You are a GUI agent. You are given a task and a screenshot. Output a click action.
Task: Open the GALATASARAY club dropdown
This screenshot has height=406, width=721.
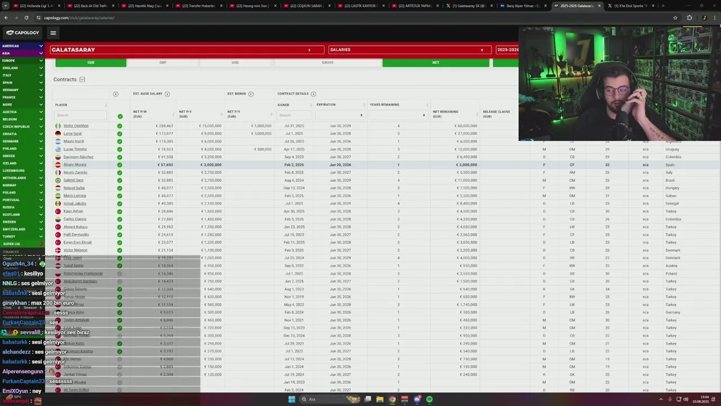pyautogui.click(x=186, y=50)
